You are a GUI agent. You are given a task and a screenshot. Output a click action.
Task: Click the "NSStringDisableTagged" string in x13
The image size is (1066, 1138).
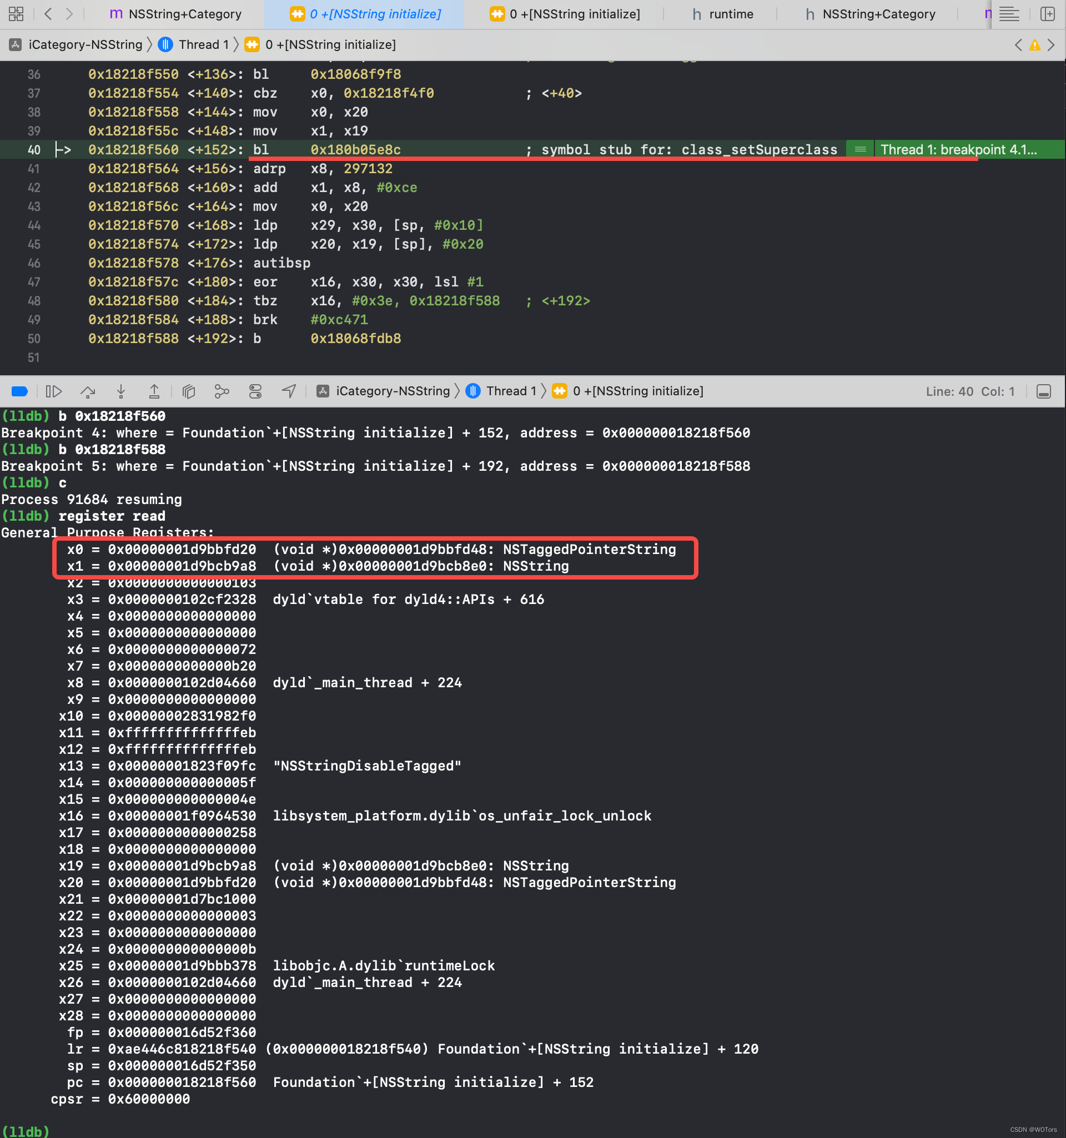(367, 766)
